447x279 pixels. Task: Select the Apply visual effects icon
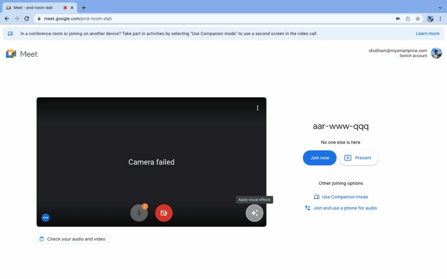(254, 213)
